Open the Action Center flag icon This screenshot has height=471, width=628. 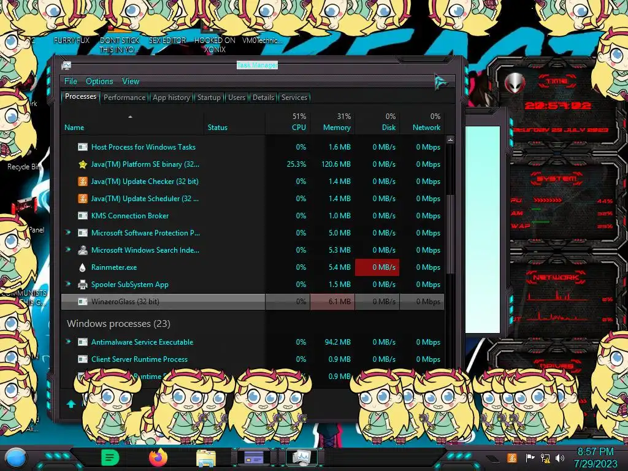click(529, 458)
